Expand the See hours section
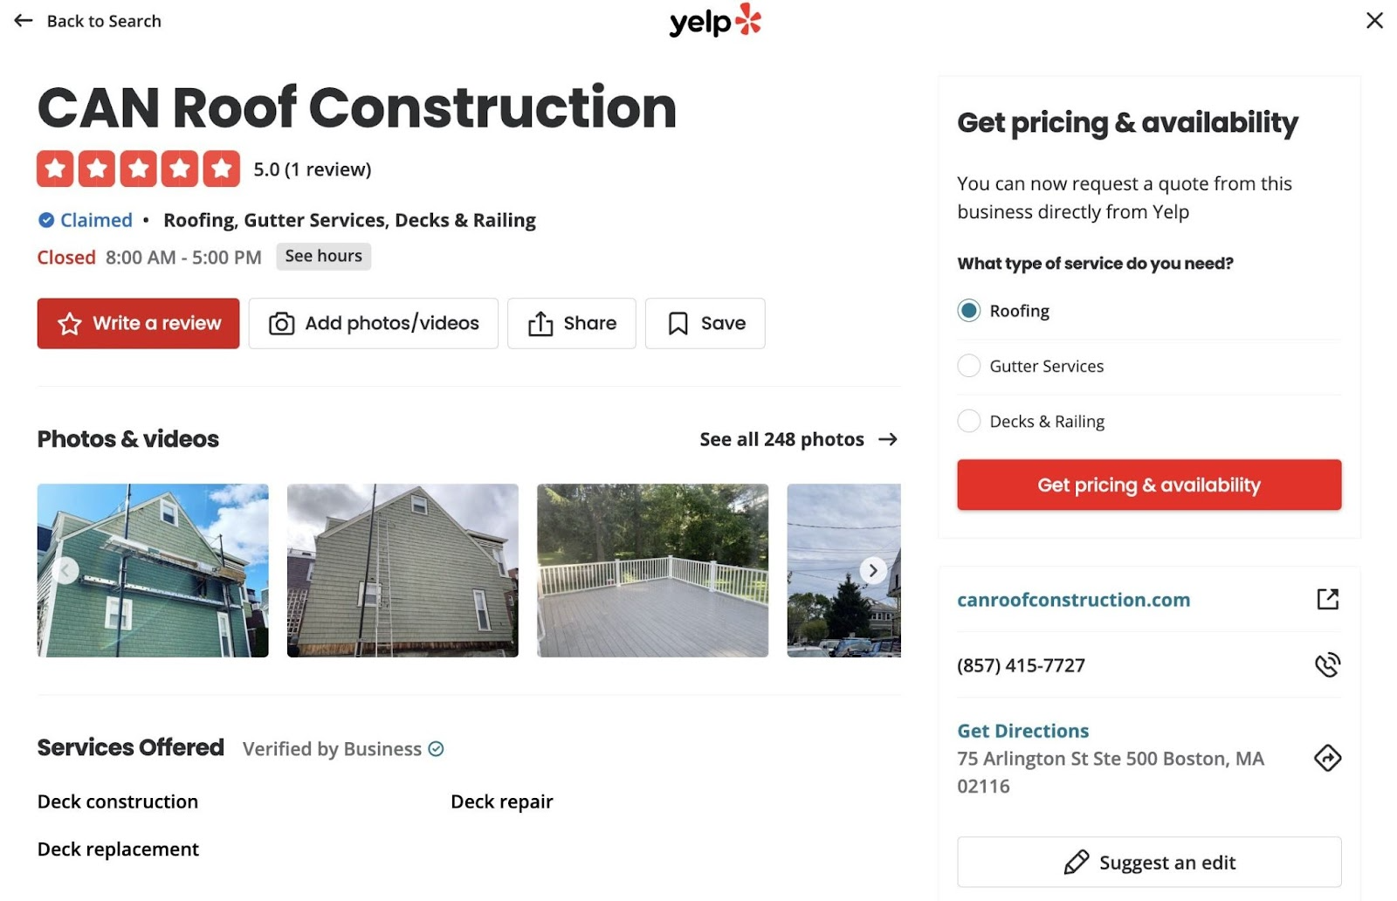 coord(323,256)
